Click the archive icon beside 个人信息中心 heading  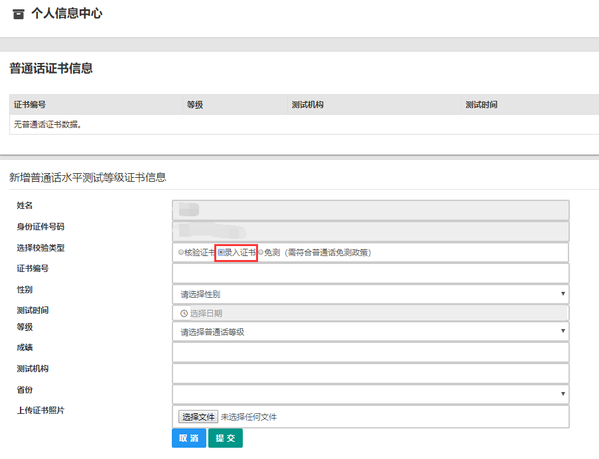(18, 13)
